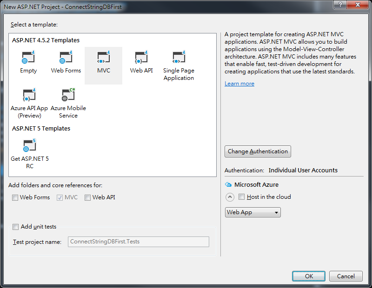Choose the Web Forms template icon
This screenshot has width=372, height=288.
click(x=66, y=57)
